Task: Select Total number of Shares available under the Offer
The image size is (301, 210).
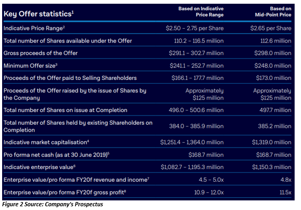Action: 68,41
